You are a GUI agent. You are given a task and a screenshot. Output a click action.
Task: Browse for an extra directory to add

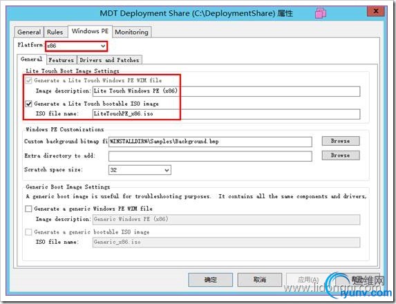point(341,155)
